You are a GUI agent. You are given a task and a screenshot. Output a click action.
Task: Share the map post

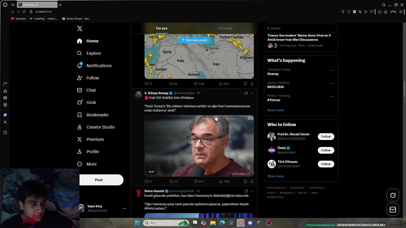tap(252, 84)
